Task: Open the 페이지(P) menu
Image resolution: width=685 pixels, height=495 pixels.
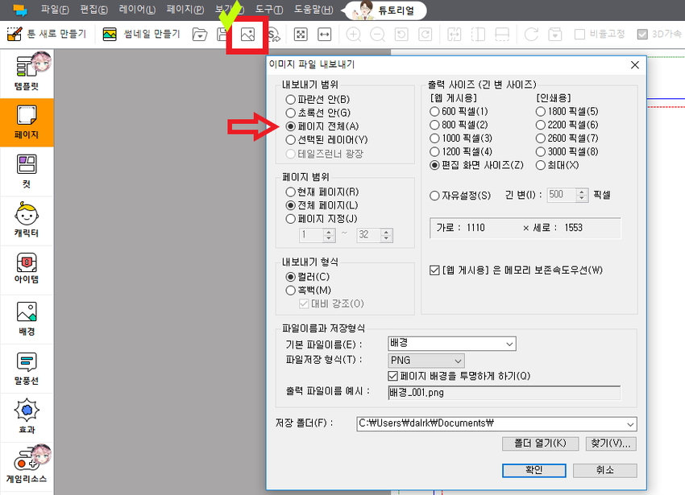Action: 185,10
